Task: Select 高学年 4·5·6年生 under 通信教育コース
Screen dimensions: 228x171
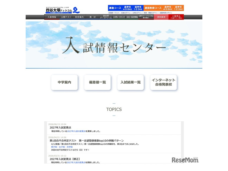Action: coord(168,8)
